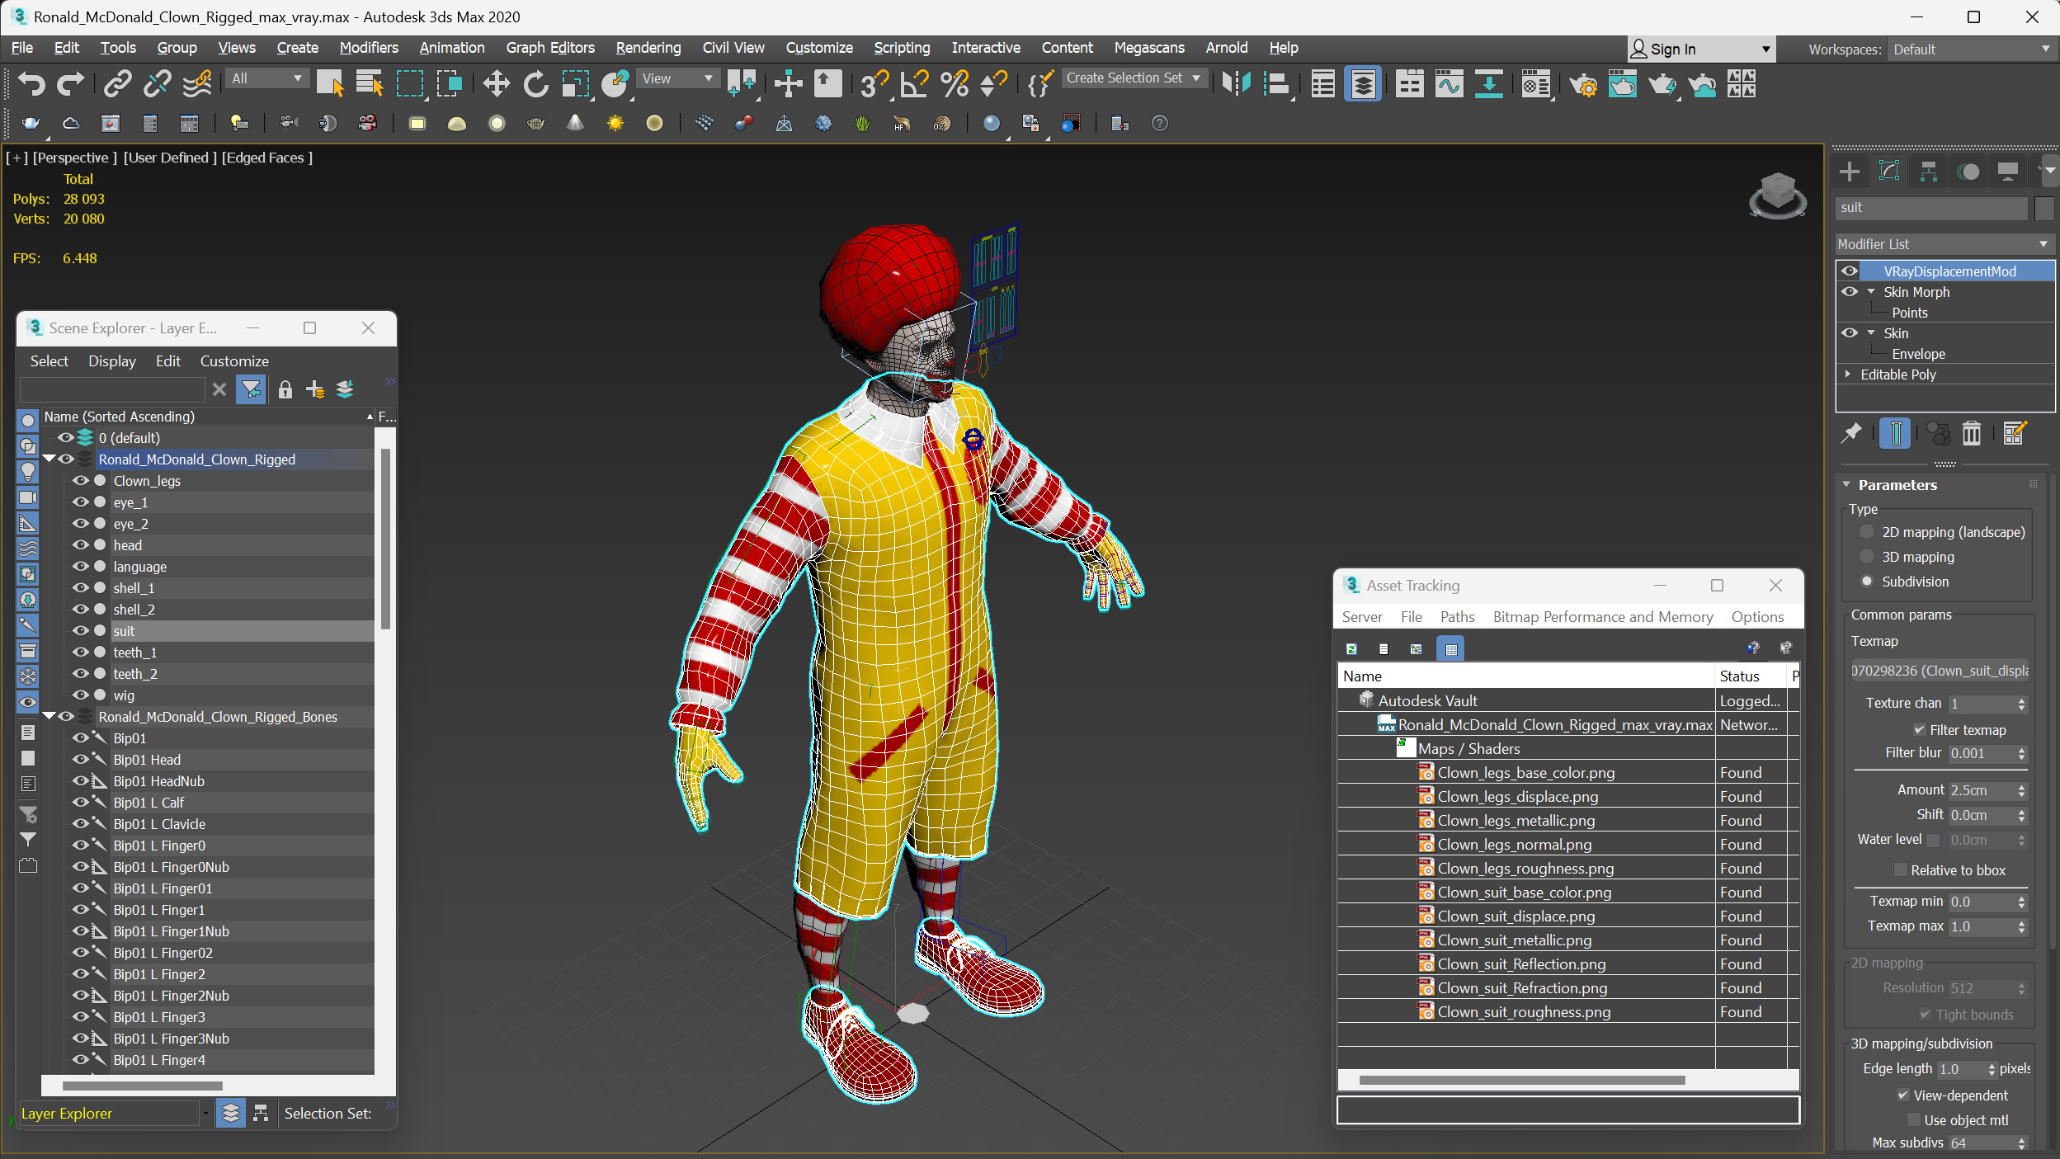The image size is (2060, 1159).
Task: Click the Status column header in Asset Tracking
Action: 1751,676
